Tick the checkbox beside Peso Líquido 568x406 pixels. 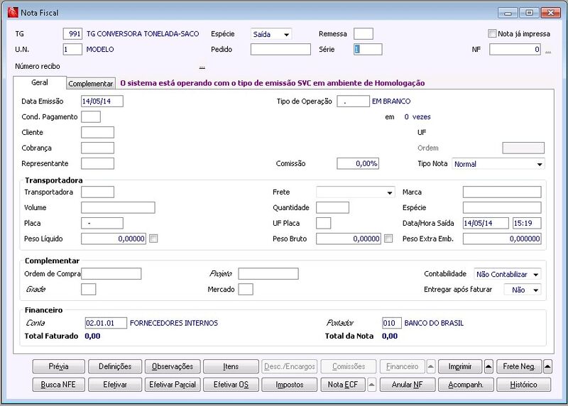click(x=153, y=238)
